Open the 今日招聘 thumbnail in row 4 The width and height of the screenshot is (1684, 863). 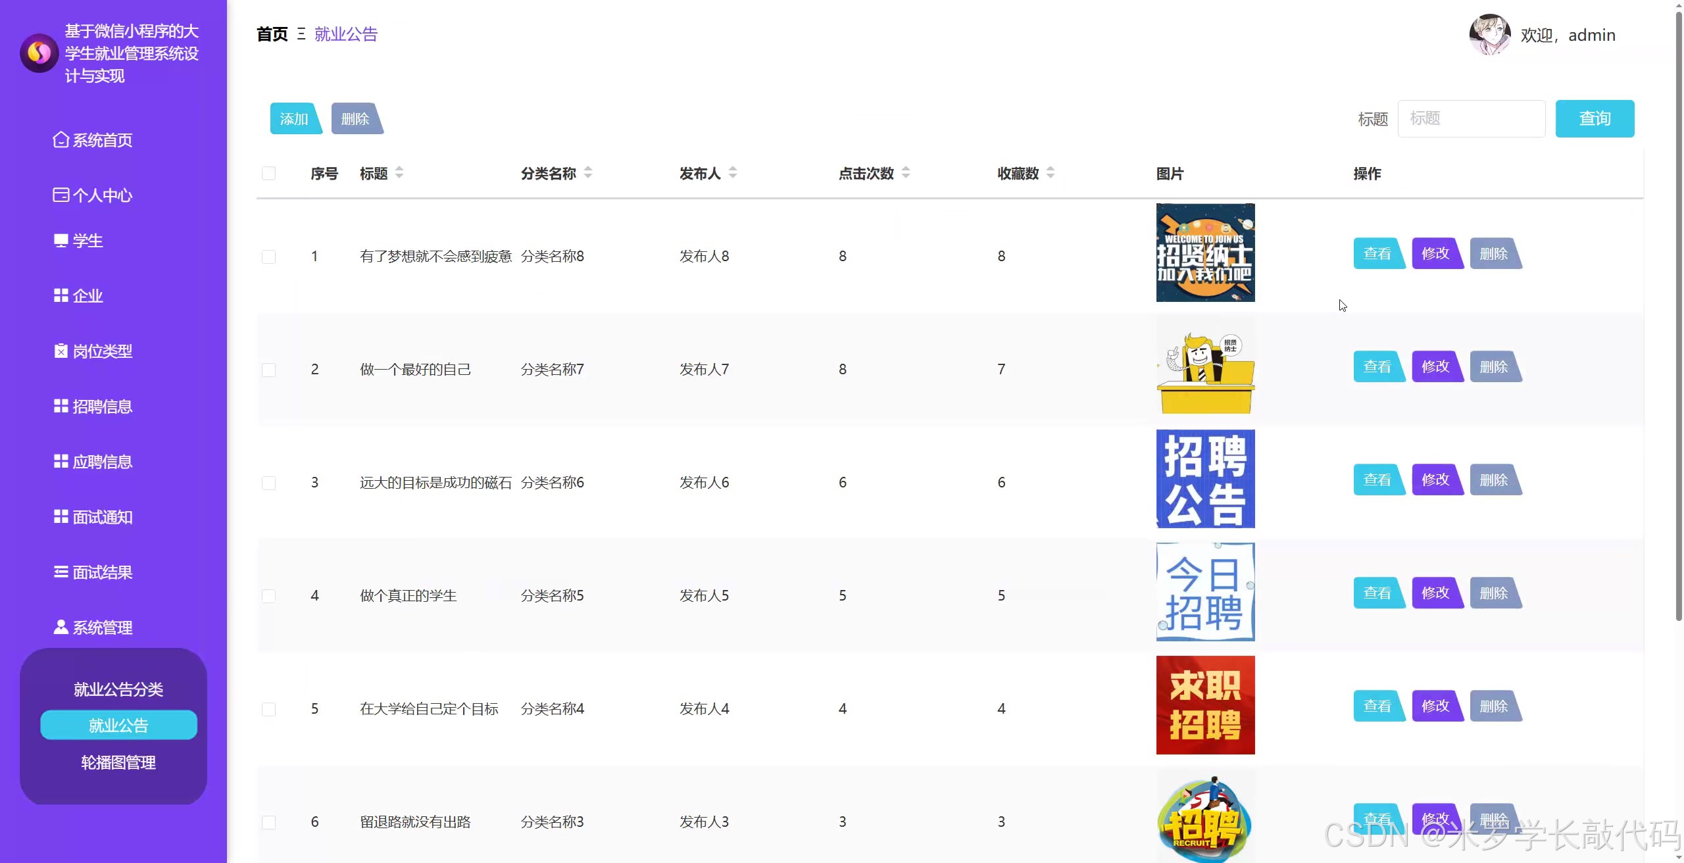tap(1205, 592)
